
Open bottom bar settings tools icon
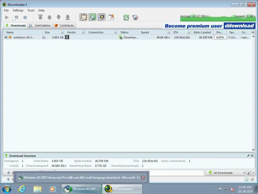point(249,173)
